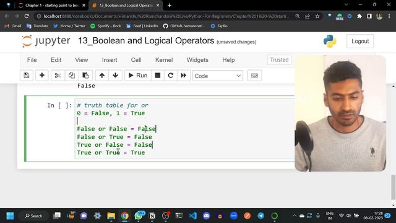
Task: Open File Explorer from the taskbar
Action: [x=111, y=216]
